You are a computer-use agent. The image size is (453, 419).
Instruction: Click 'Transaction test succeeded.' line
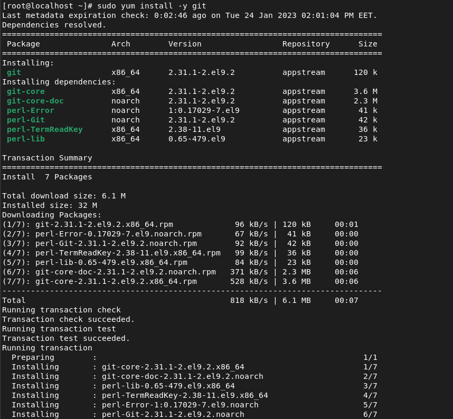[66, 339]
